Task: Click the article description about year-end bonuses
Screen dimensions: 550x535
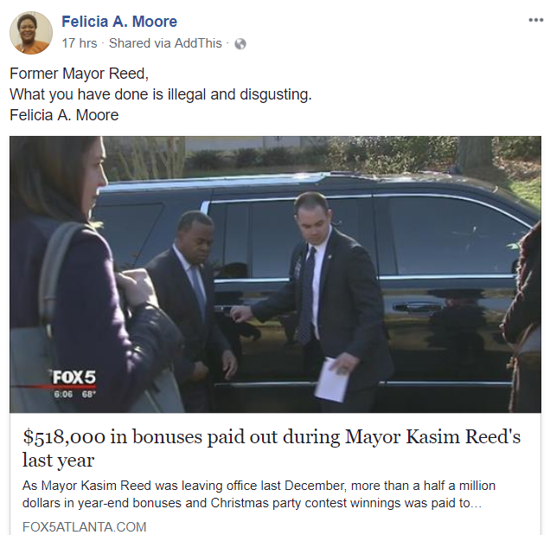Action: pos(259,494)
